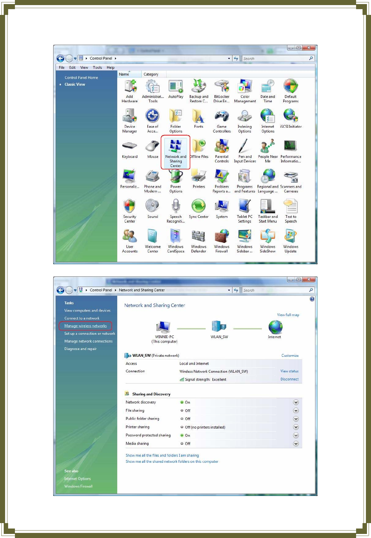Open Windows Update icon

point(291,241)
